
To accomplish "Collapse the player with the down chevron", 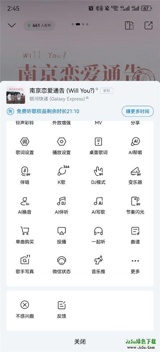I will 11,25.
